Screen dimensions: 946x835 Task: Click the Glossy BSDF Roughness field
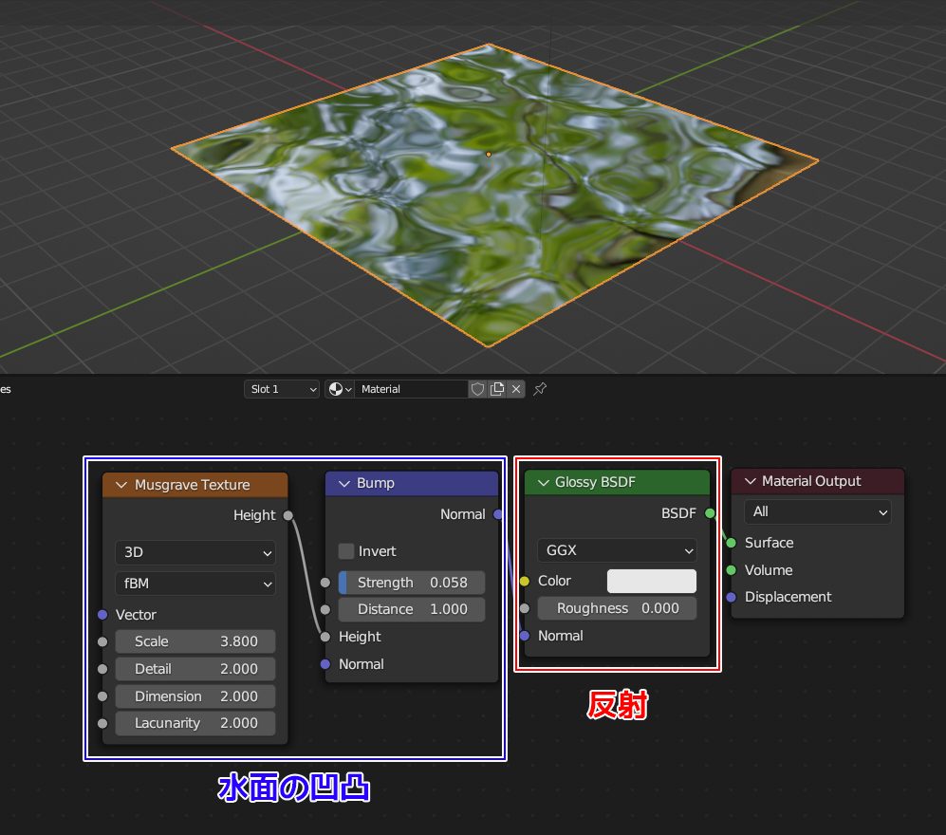point(617,608)
